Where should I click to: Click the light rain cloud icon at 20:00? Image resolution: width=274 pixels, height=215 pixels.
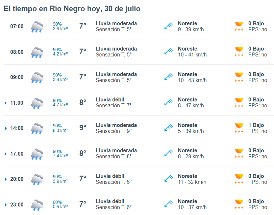point(37,179)
